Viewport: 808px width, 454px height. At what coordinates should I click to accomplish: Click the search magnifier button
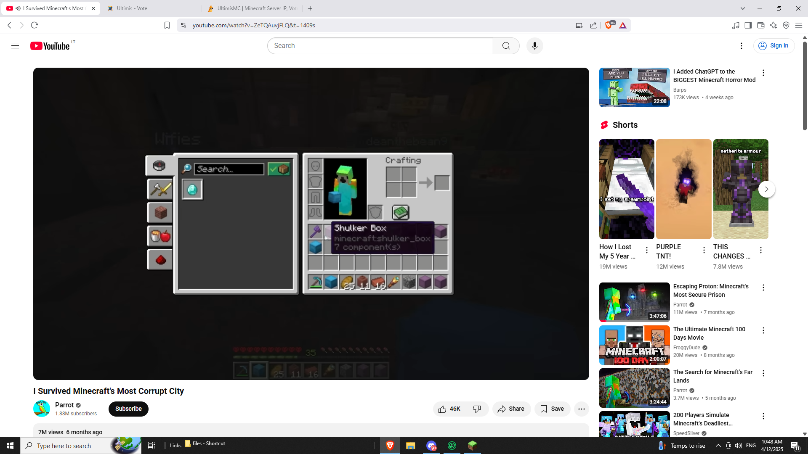pyautogui.click(x=506, y=46)
